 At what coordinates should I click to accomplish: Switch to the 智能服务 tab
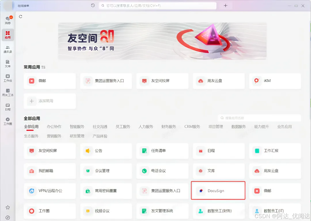(x=77, y=127)
